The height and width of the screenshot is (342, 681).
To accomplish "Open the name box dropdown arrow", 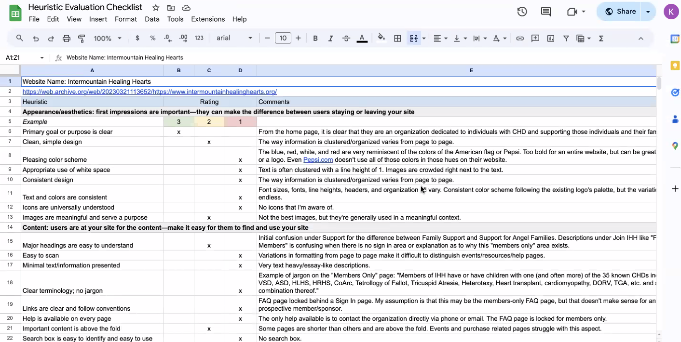I will [x=42, y=58].
